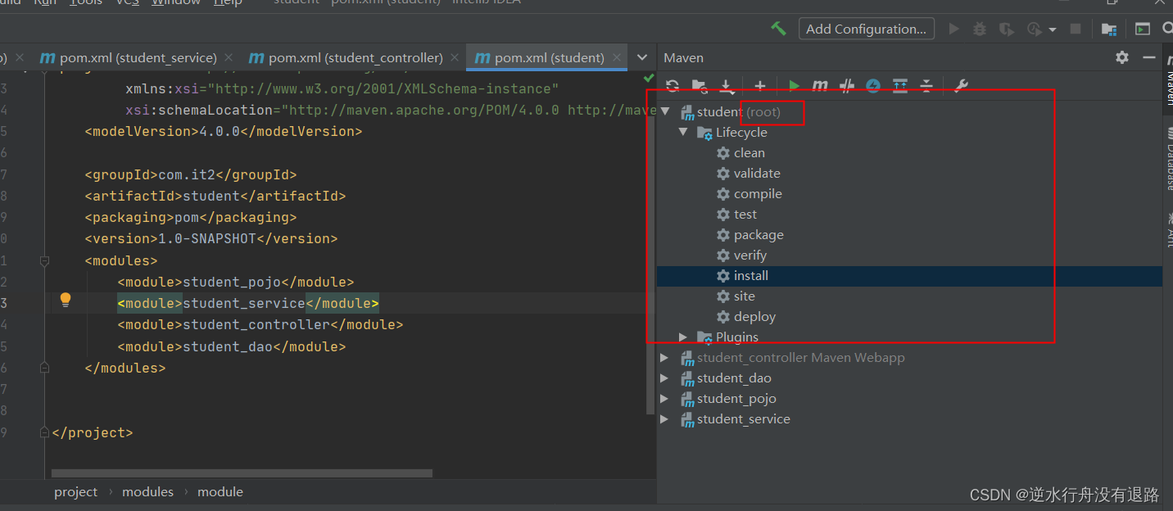Run Maven Build with green arrow
The image size is (1173, 511).
pos(794,85)
